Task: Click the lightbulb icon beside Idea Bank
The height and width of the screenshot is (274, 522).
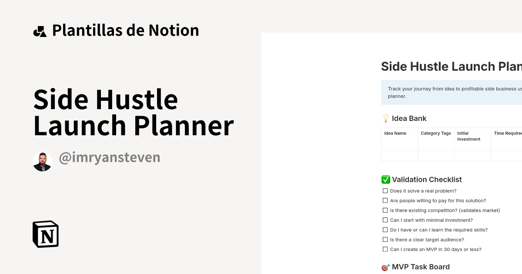Action: click(x=385, y=118)
